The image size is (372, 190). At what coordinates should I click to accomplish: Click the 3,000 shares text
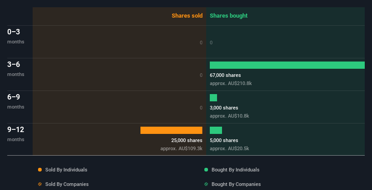(224, 108)
